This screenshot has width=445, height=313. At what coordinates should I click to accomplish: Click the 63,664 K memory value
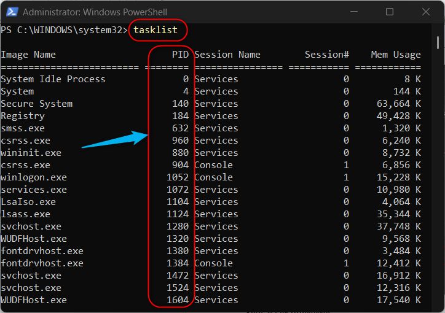coord(399,104)
